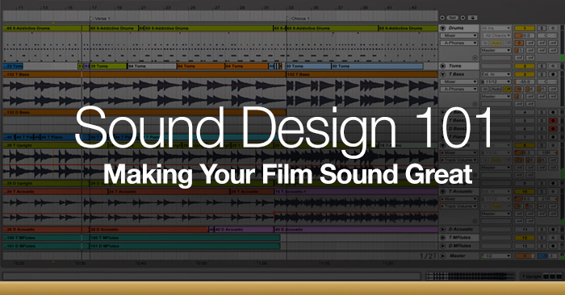Collapse the Drums track

[443, 28]
